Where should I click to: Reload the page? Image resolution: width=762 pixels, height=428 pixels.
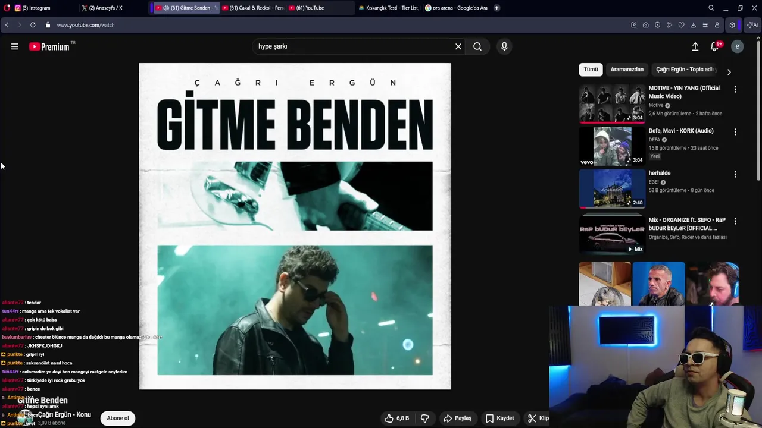33,25
